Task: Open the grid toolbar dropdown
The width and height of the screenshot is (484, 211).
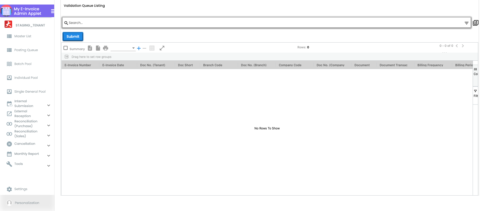Action: 123,48
